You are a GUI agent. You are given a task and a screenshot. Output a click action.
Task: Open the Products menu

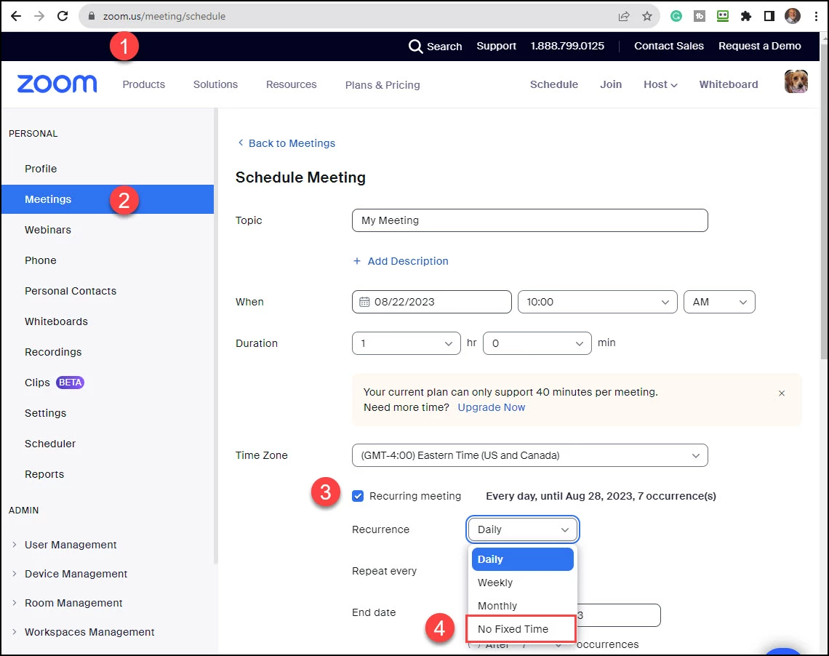coord(144,84)
